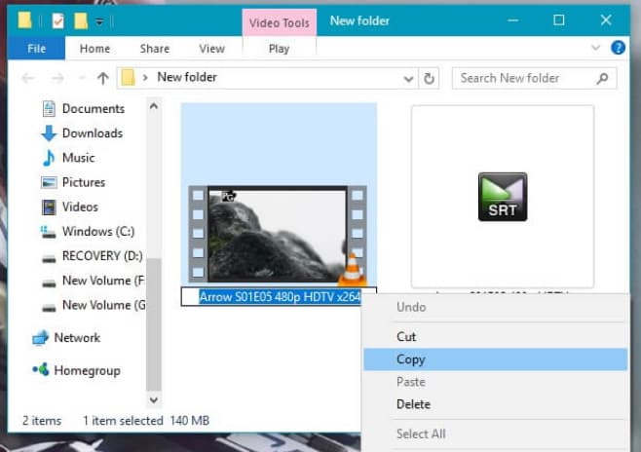Open the address bar history dropdown
This screenshot has width=641, height=452.
(409, 78)
